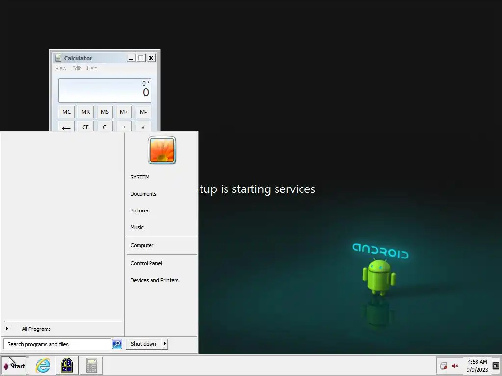Open Music from the Start menu

pyautogui.click(x=137, y=227)
